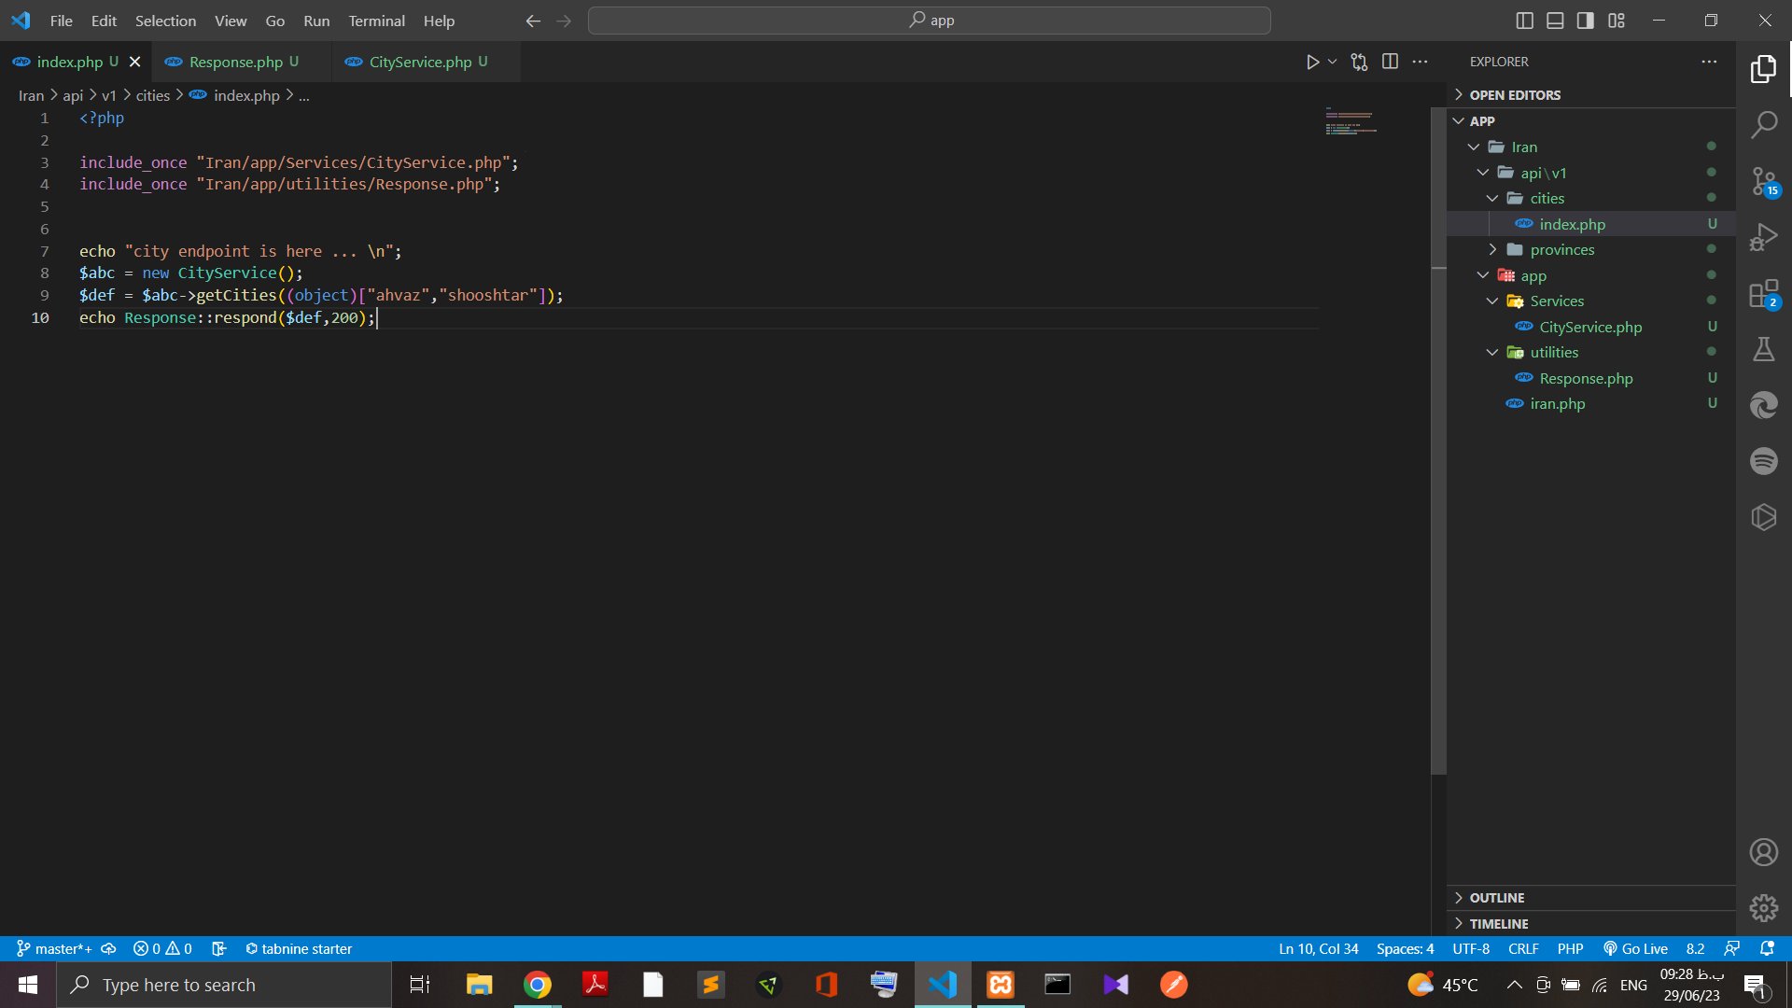The height and width of the screenshot is (1008, 1792).
Task: Go back in navigation history
Action: click(x=533, y=21)
